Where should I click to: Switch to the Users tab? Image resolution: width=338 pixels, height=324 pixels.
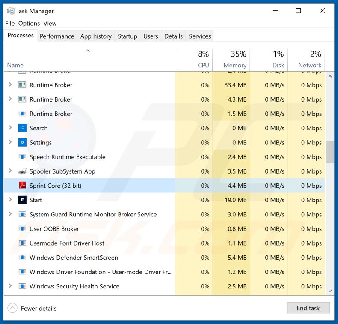pyautogui.click(x=151, y=36)
